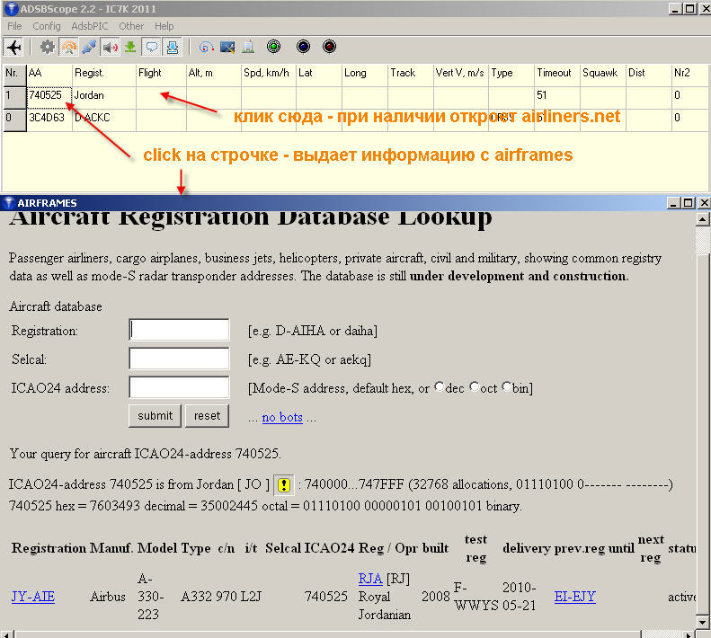This screenshot has height=638, width=711.
Task: Click the green download arrow icon
Action: [130, 47]
